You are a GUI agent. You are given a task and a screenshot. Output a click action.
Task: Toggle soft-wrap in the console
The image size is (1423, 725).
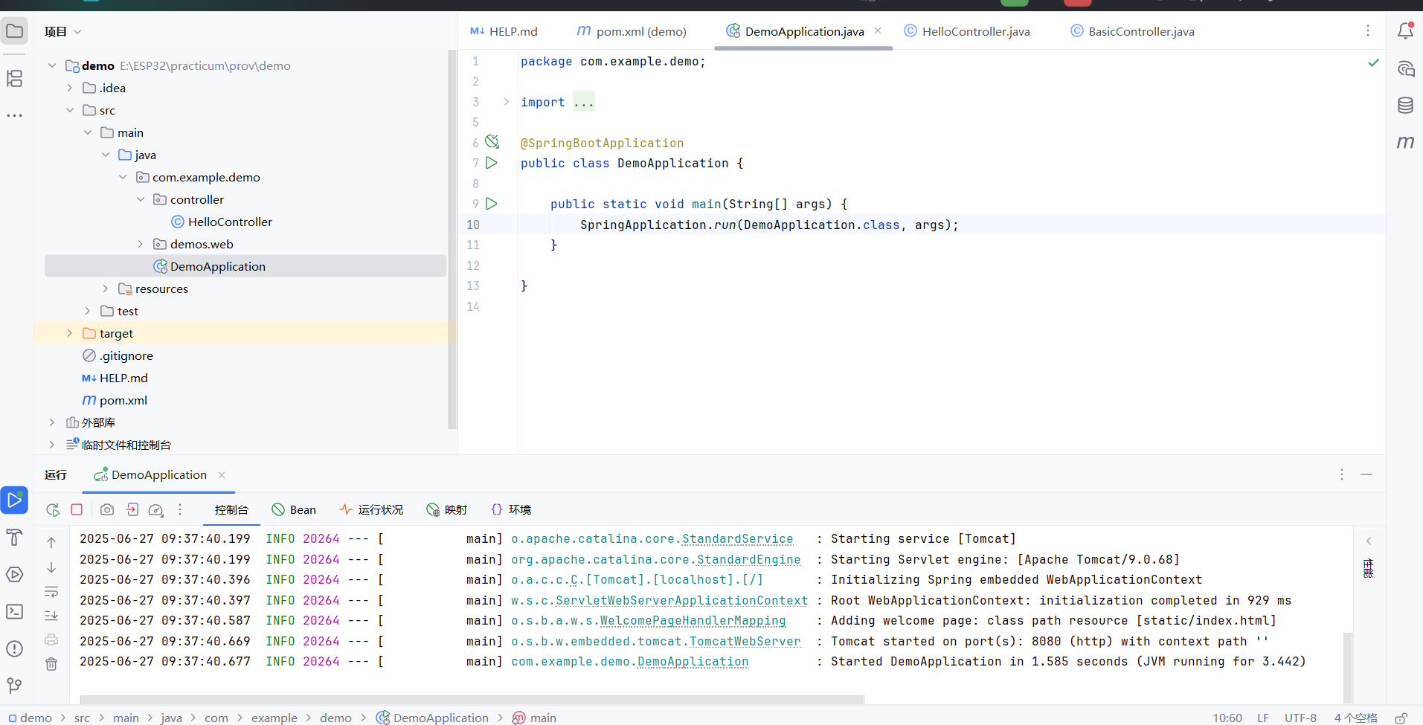click(51, 592)
